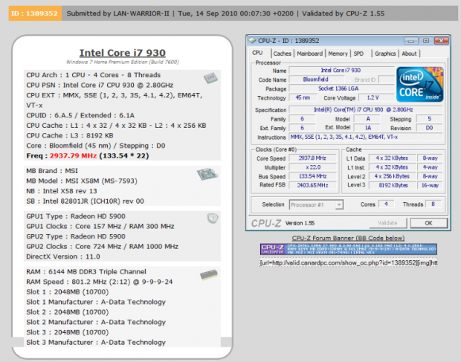
Task: Click the MB Model MSI X58M line
Action: click(x=82, y=181)
